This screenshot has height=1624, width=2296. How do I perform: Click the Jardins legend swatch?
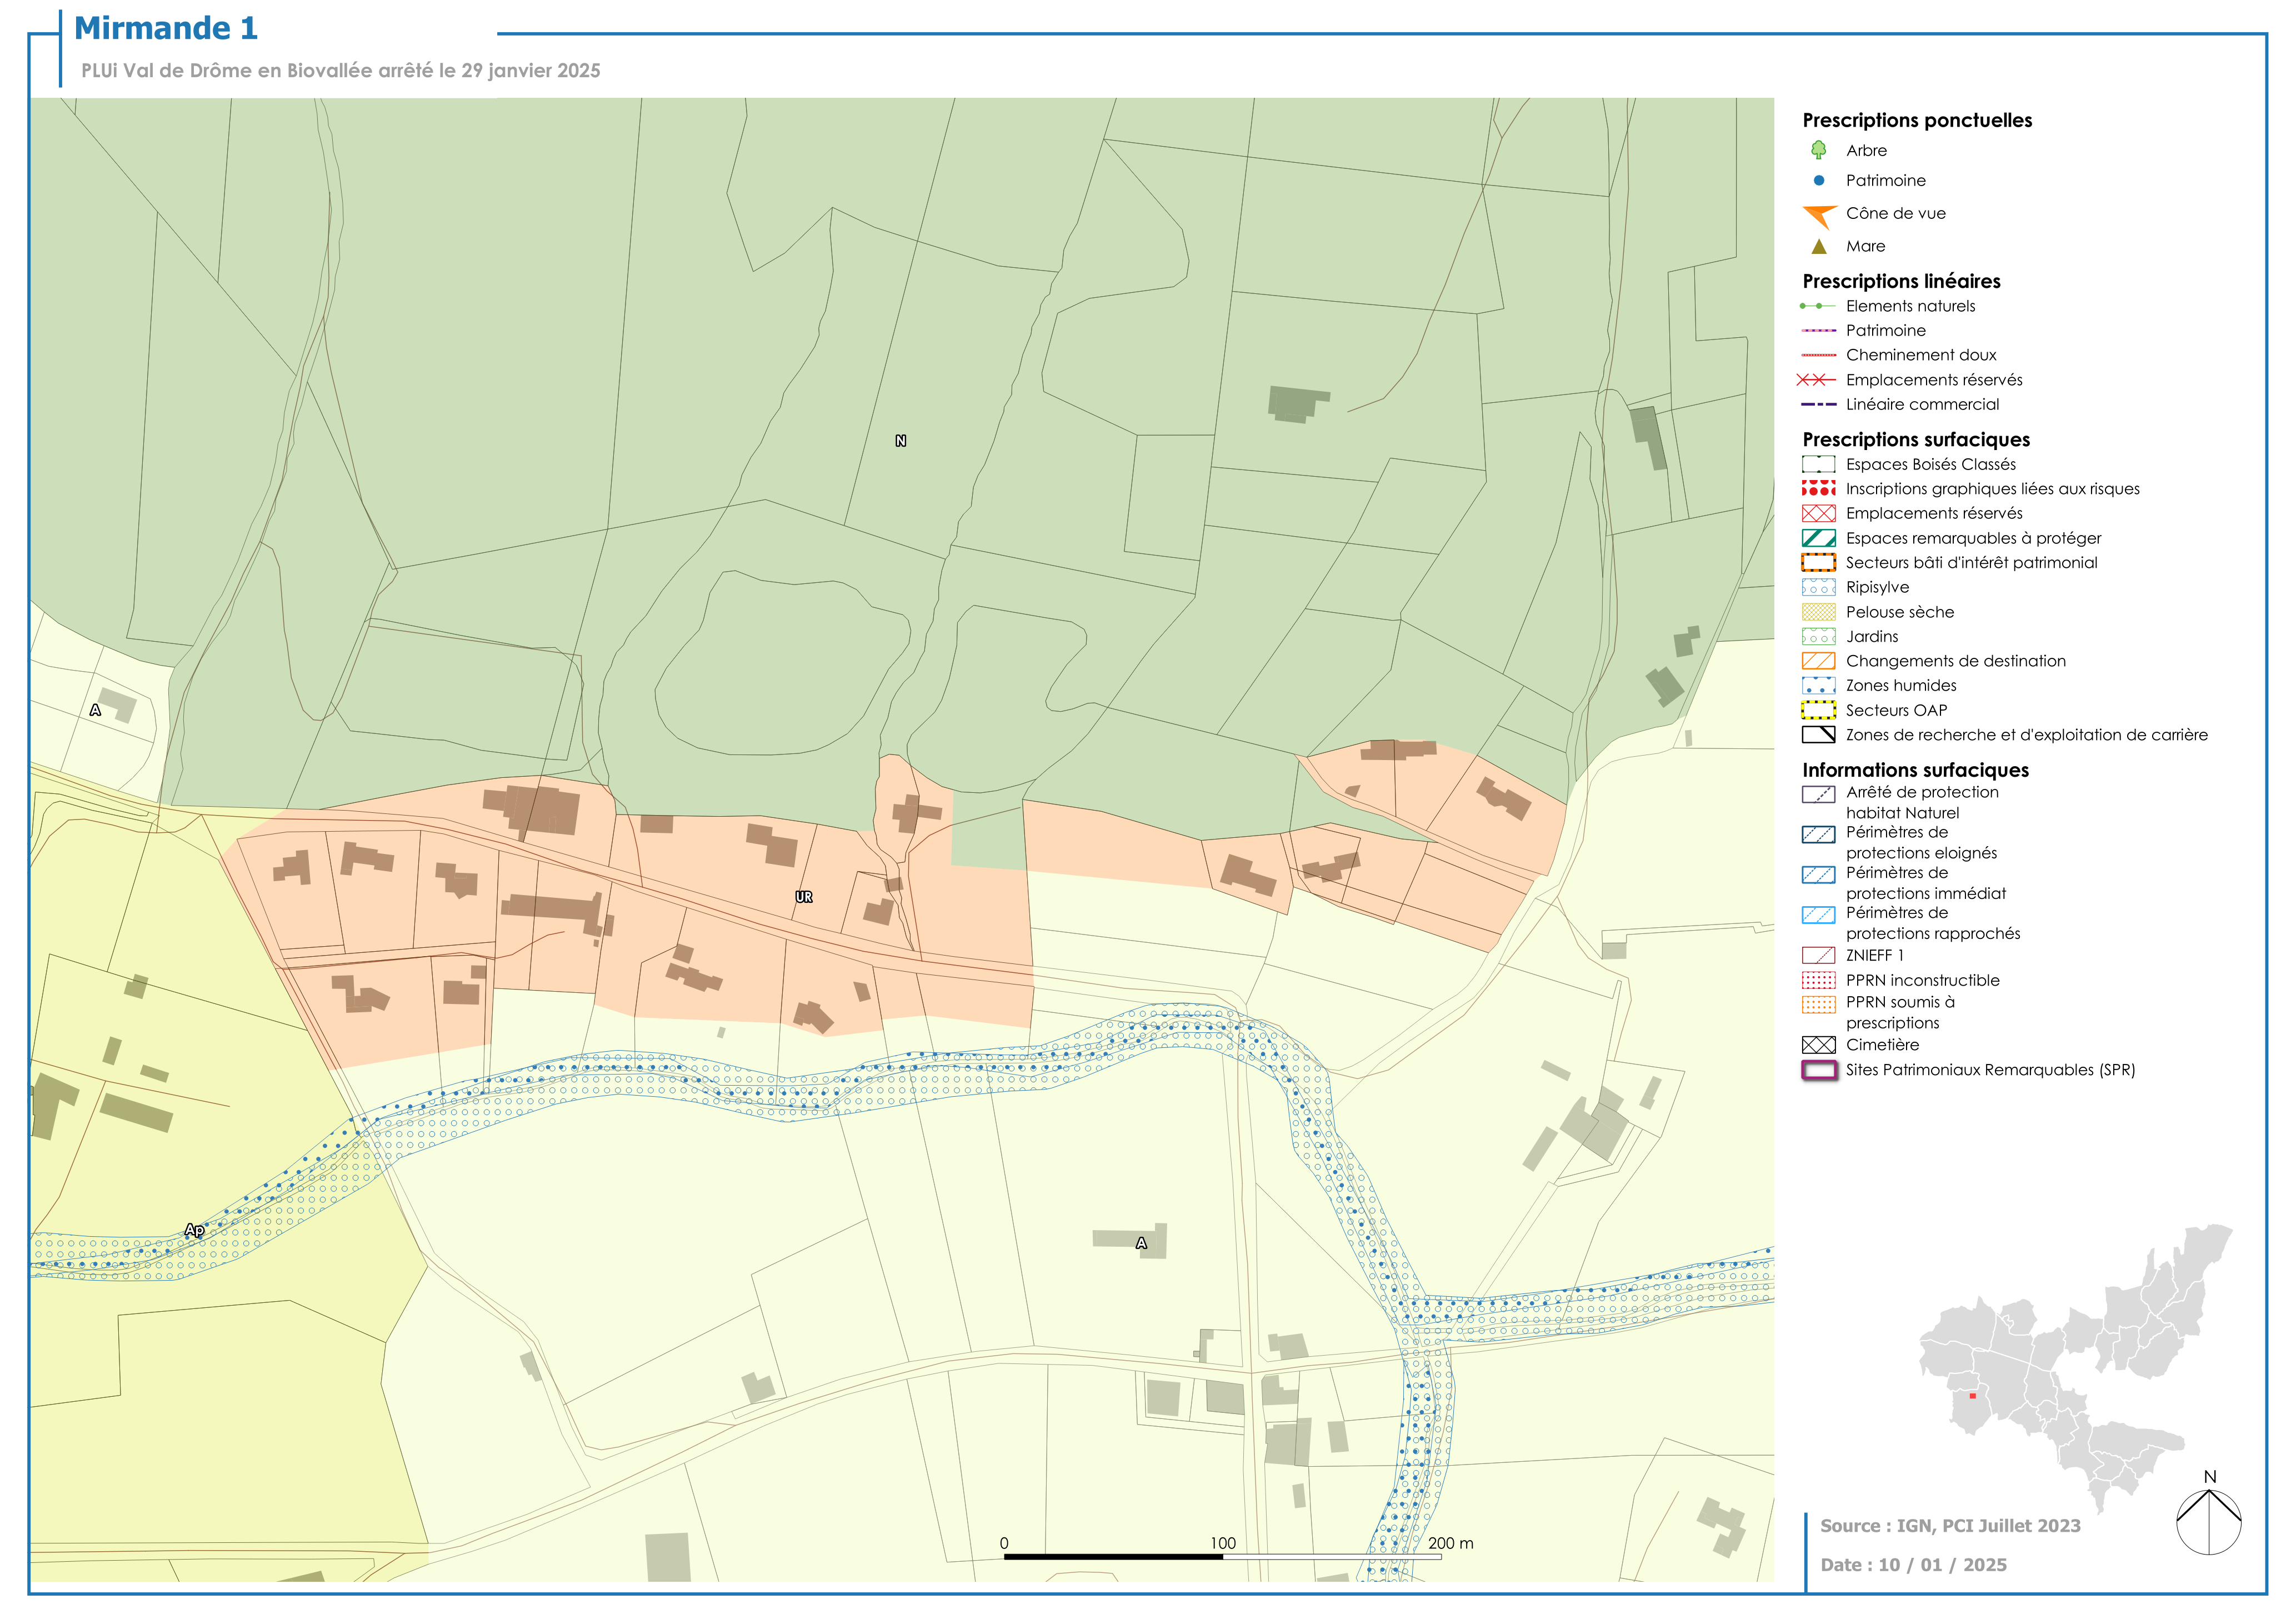1818,636
